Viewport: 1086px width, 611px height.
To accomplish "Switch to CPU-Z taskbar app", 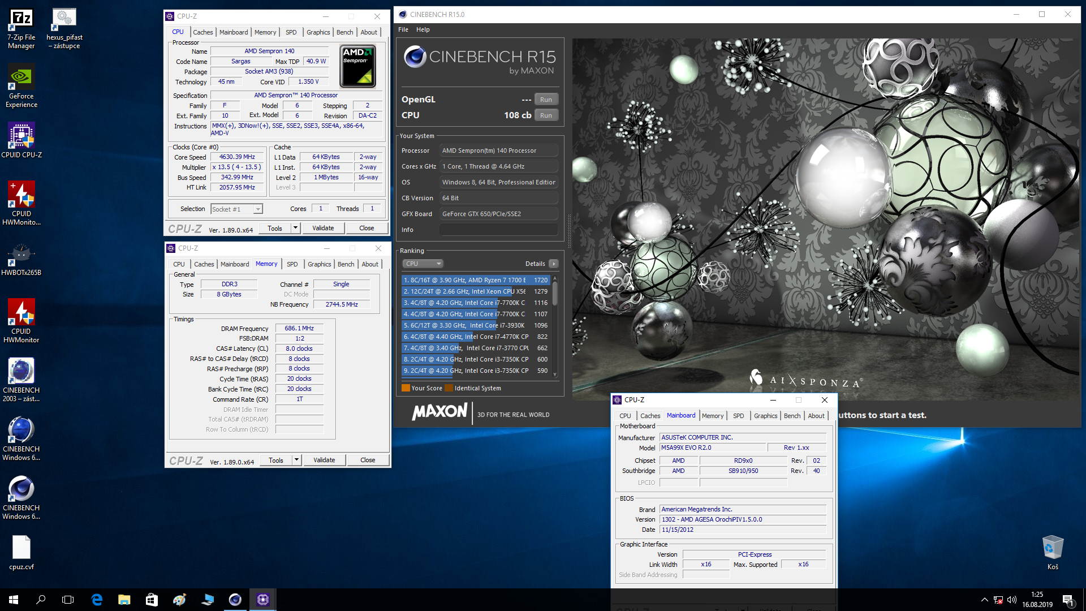I will tap(263, 600).
